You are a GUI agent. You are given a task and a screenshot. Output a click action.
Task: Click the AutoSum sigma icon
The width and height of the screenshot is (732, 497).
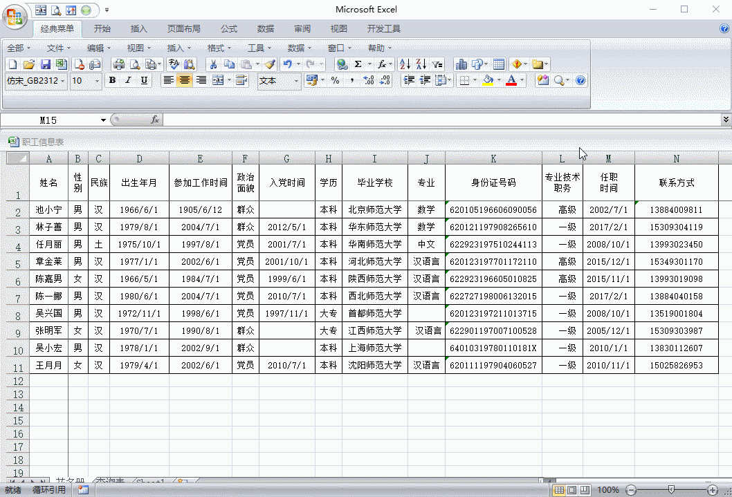(358, 64)
